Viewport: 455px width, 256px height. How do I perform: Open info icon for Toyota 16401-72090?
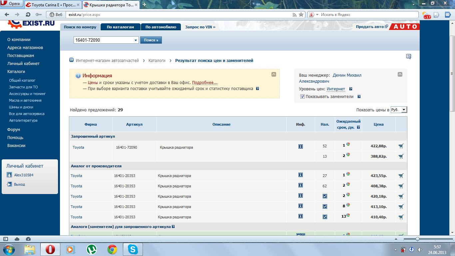pyautogui.click(x=300, y=146)
